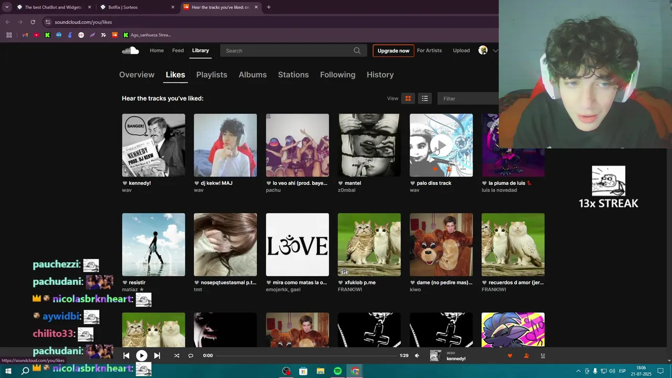Open the user avatar in the header
Viewport: 672px width, 378px height.
point(483,50)
